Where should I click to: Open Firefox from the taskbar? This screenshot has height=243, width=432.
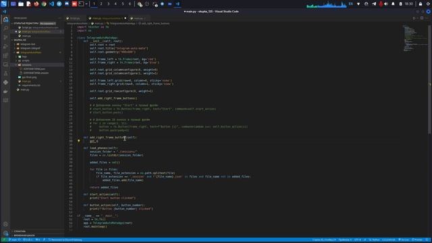(36, 4)
